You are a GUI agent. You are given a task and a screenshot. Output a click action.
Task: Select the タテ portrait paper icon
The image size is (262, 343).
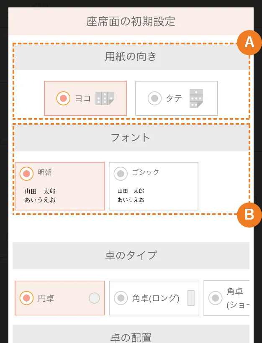tap(196, 98)
